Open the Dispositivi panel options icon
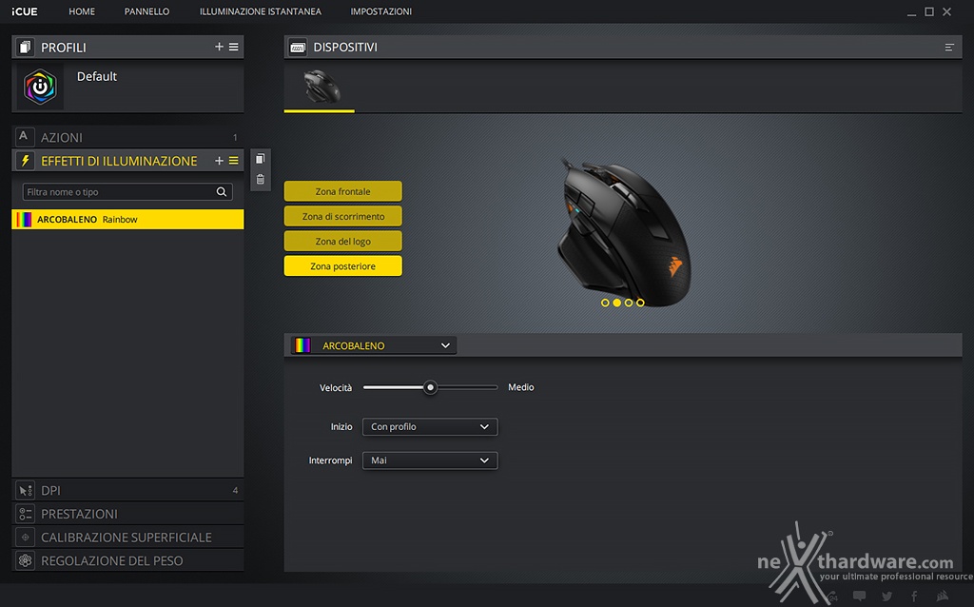This screenshot has height=607, width=974. [949, 48]
